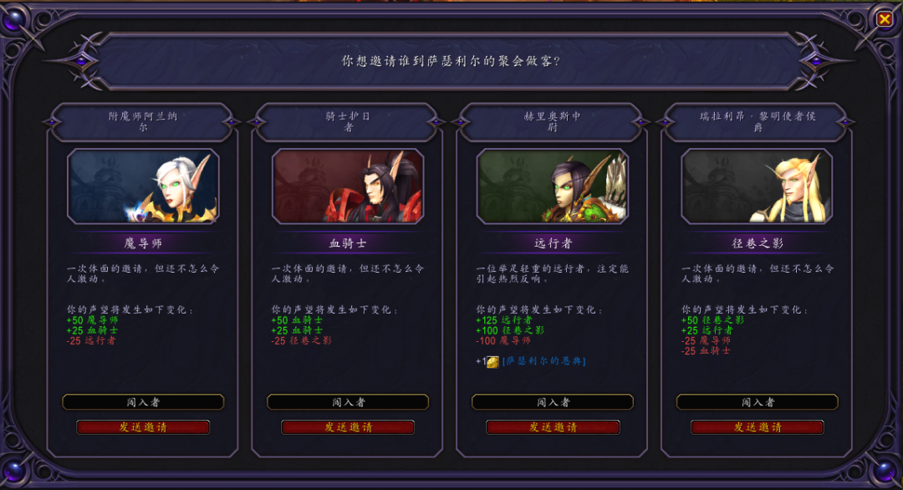Click the dialog title 你想邀请谁到萨瑟利尔的聚会做客
903x490 pixels.
click(x=451, y=61)
